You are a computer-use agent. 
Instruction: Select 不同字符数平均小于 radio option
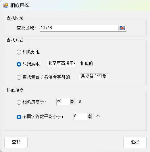(x=19, y=117)
